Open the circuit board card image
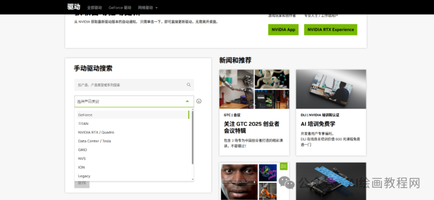 pos(331,181)
